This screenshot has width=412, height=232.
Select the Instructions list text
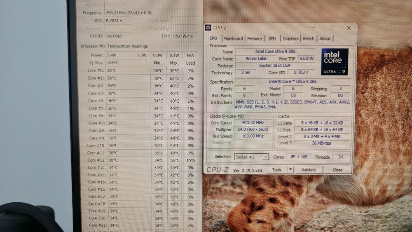[292, 105]
